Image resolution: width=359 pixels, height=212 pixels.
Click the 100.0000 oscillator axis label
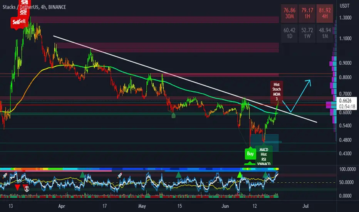click(x=347, y=169)
